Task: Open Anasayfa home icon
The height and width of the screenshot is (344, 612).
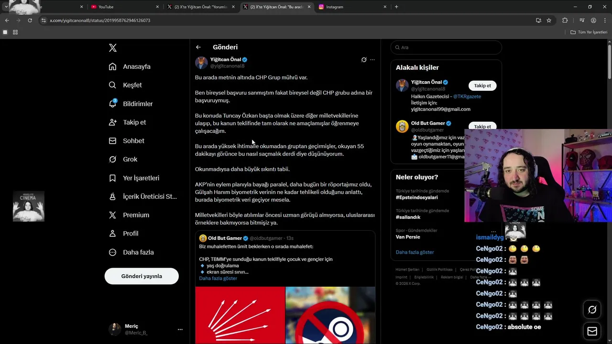Action: [112, 66]
